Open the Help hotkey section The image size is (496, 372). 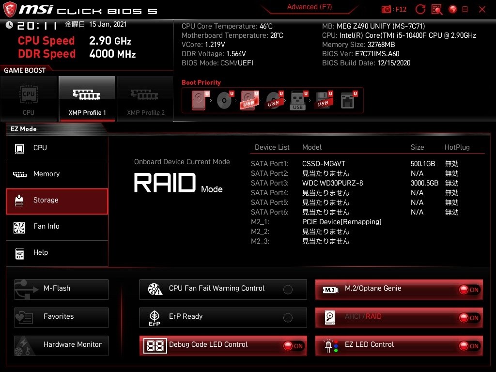[57, 253]
